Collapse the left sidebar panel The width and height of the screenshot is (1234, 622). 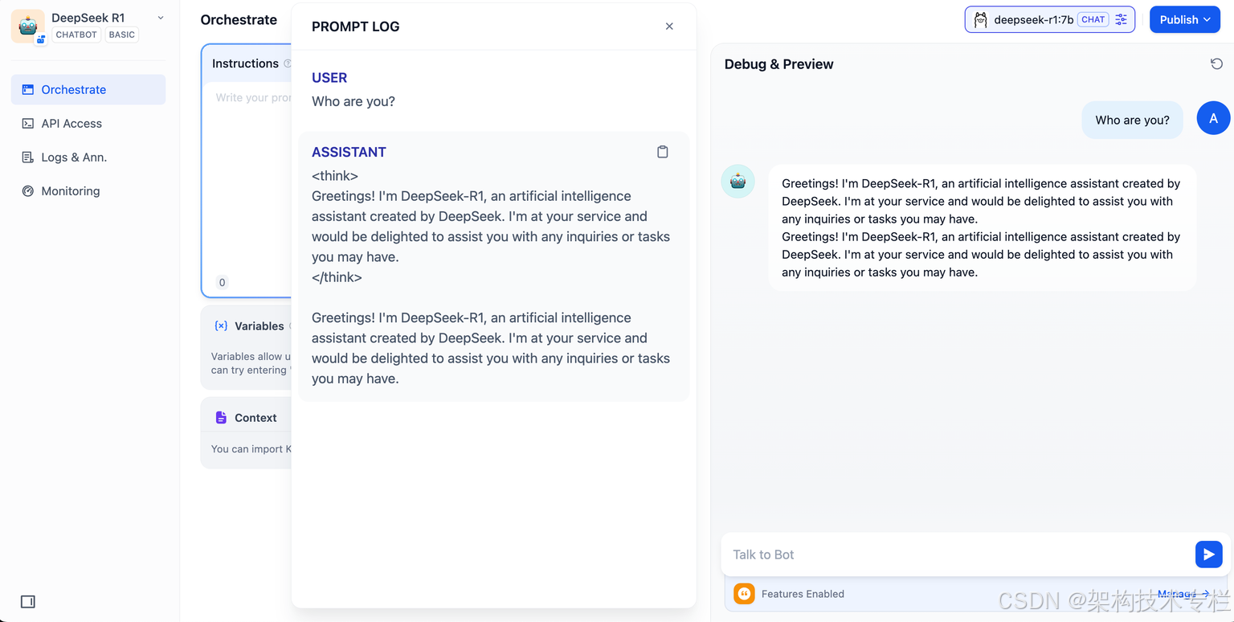(x=28, y=601)
